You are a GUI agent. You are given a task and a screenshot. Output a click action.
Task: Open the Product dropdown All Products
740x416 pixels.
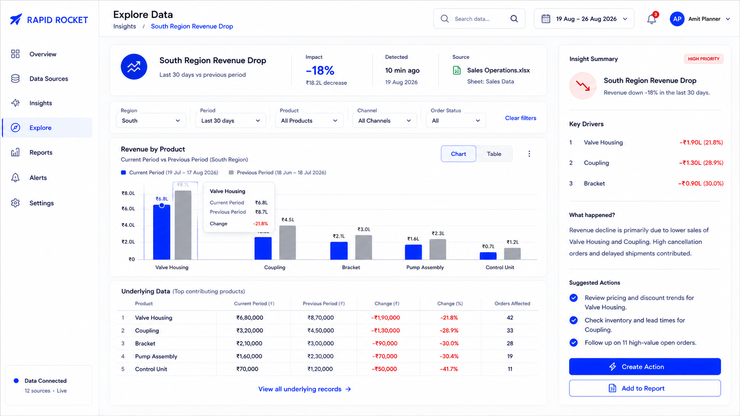pos(309,121)
